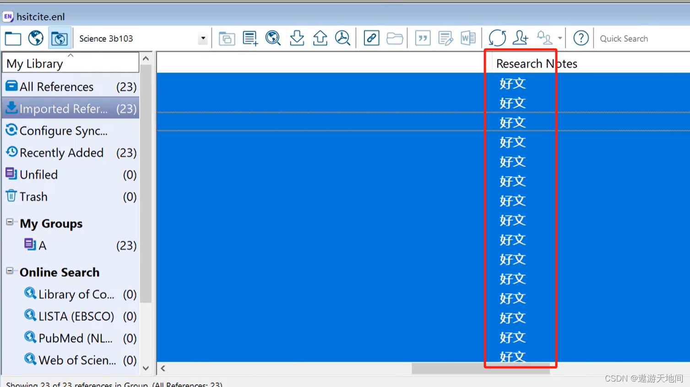
Task: Click Copy to Local Library icon
Action: click(227, 38)
